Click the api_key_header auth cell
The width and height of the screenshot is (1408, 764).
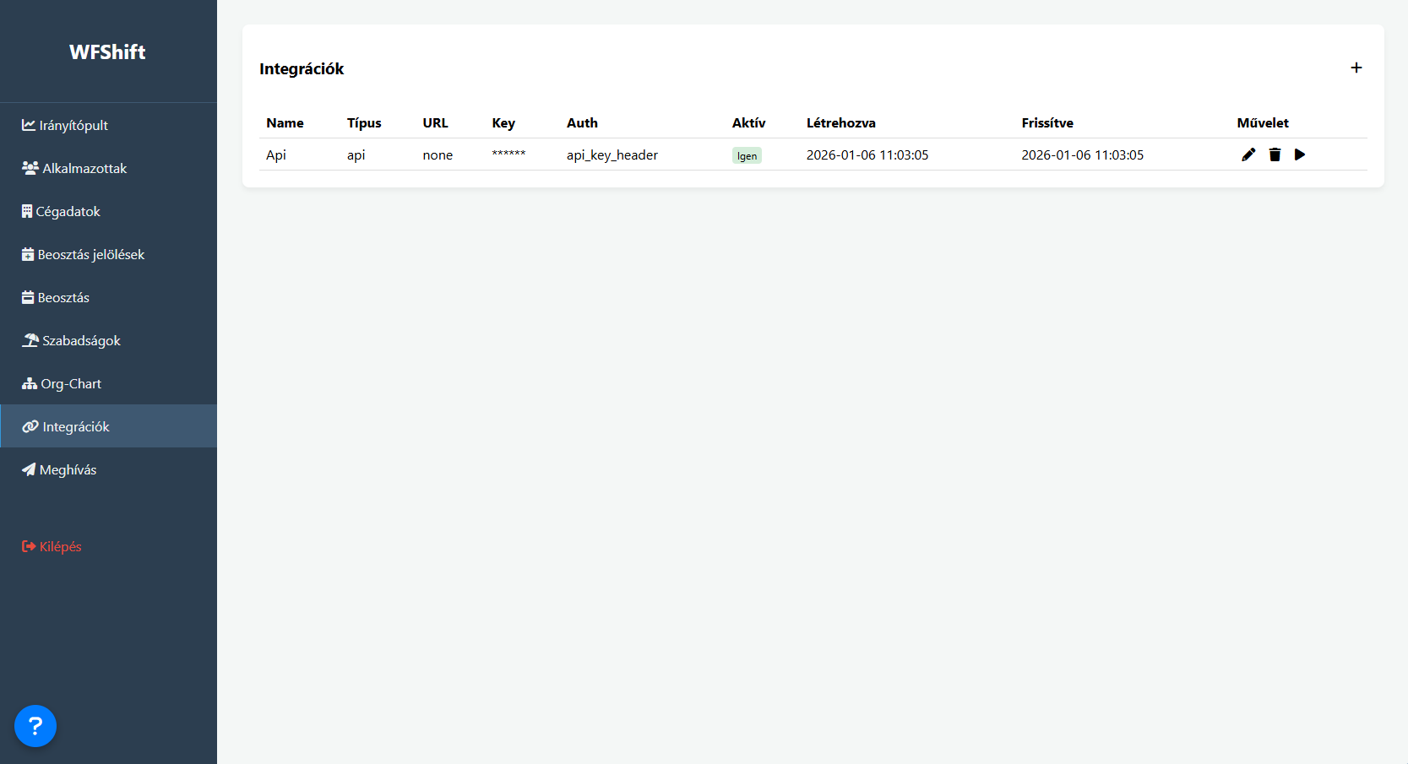(612, 155)
